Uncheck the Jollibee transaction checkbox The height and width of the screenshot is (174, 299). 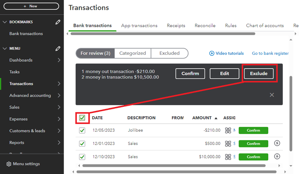pyautogui.click(x=82, y=130)
